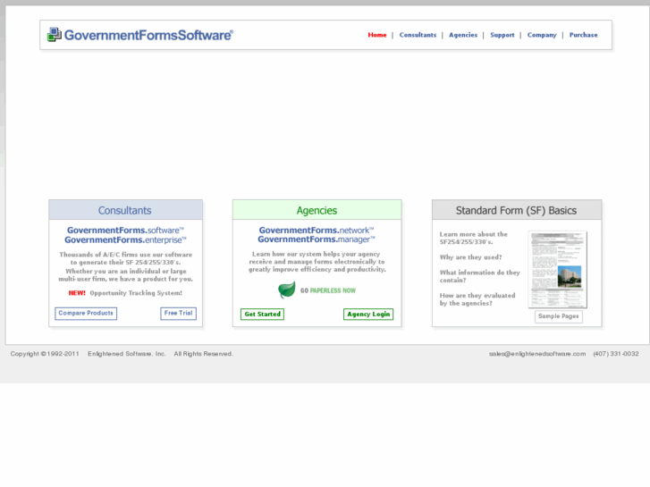Click 'Learn more about the SF254/255/330's' text
The width and height of the screenshot is (650, 487).
[x=473, y=238]
